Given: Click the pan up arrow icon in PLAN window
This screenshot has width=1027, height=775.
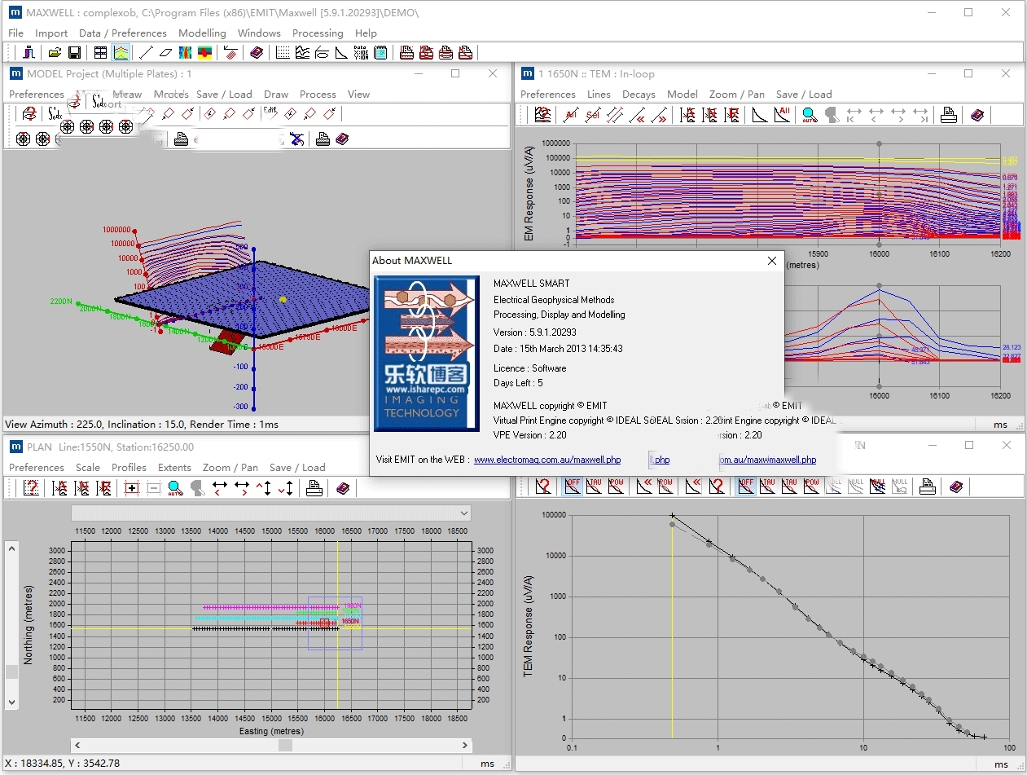Looking at the screenshot, I should pos(263,488).
